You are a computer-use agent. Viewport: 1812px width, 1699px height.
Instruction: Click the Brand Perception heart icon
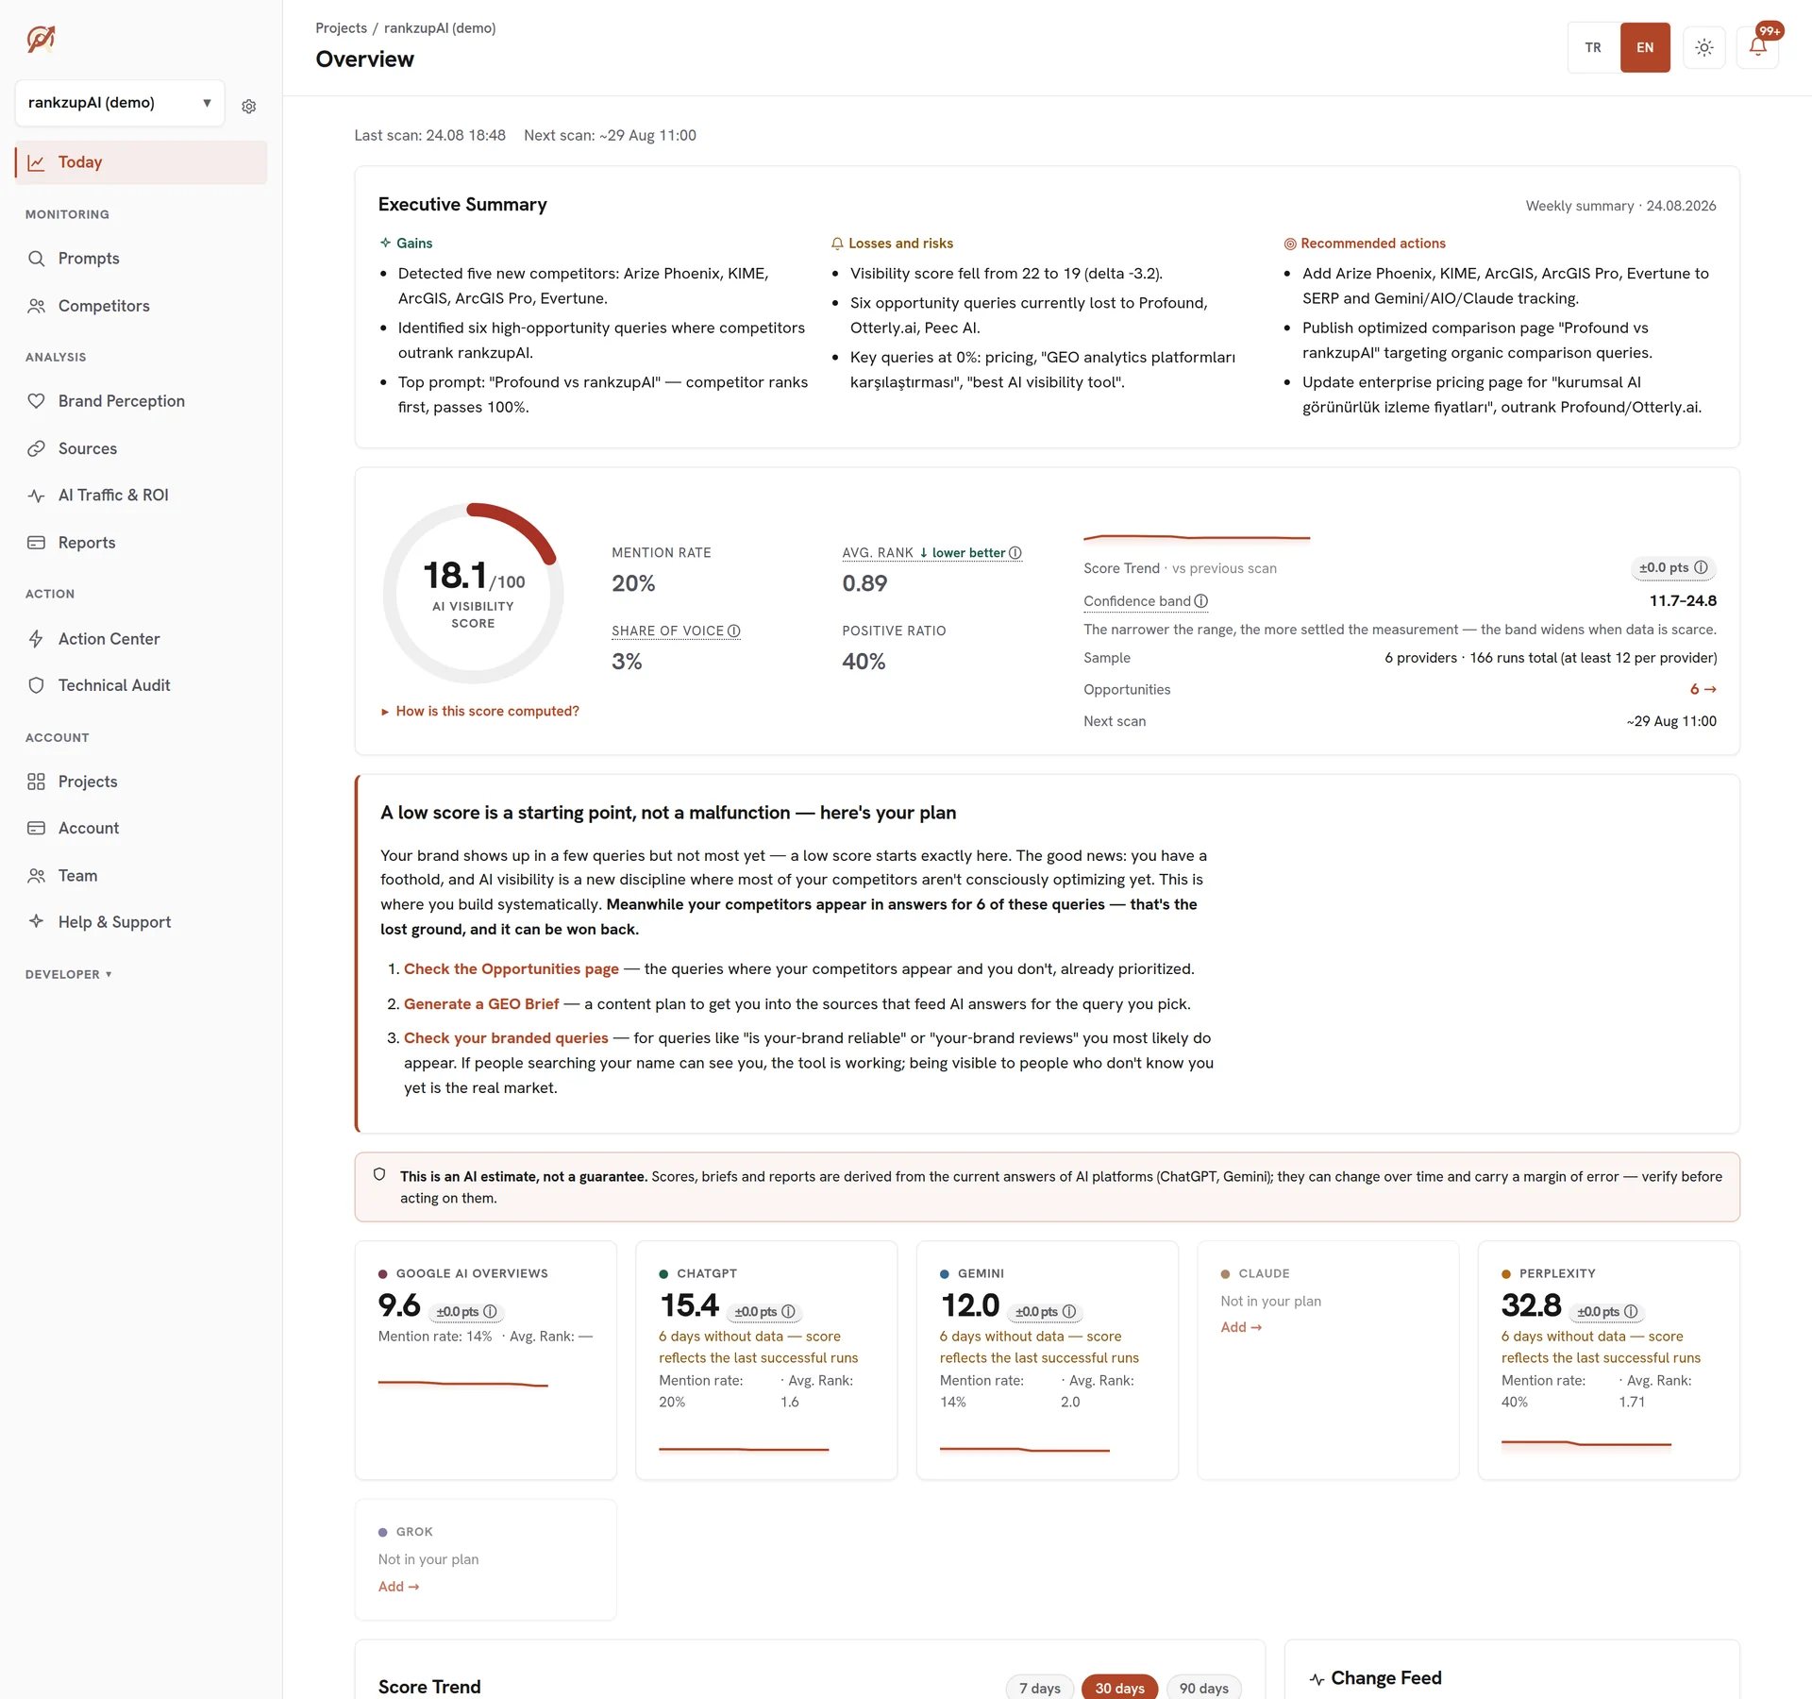click(37, 401)
